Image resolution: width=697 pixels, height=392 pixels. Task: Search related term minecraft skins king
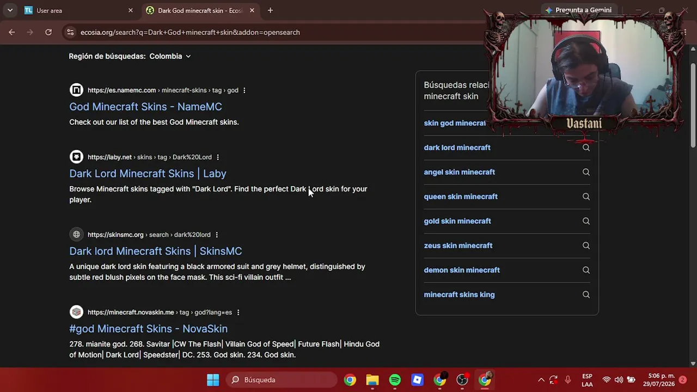tap(459, 295)
